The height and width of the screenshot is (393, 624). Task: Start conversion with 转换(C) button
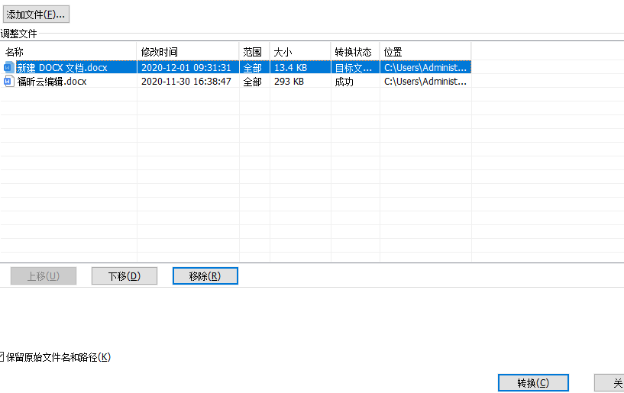(533, 382)
